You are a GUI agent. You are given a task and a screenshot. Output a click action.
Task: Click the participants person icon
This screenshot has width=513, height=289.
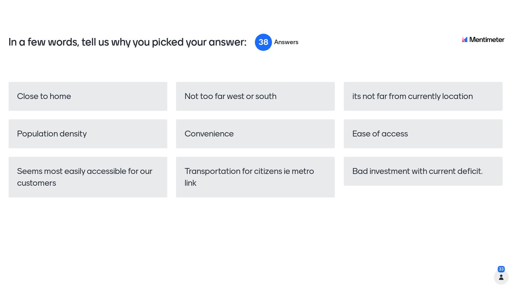[x=501, y=277]
